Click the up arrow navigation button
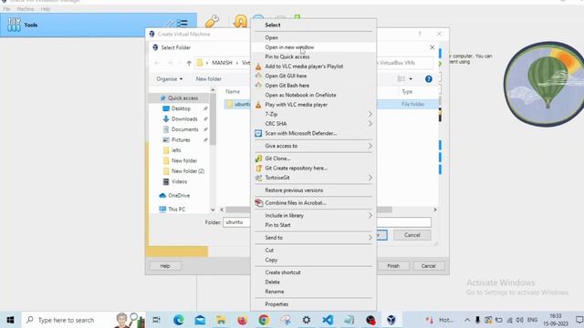This screenshot has height=328, width=584. pyautogui.click(x=189, y=63)
